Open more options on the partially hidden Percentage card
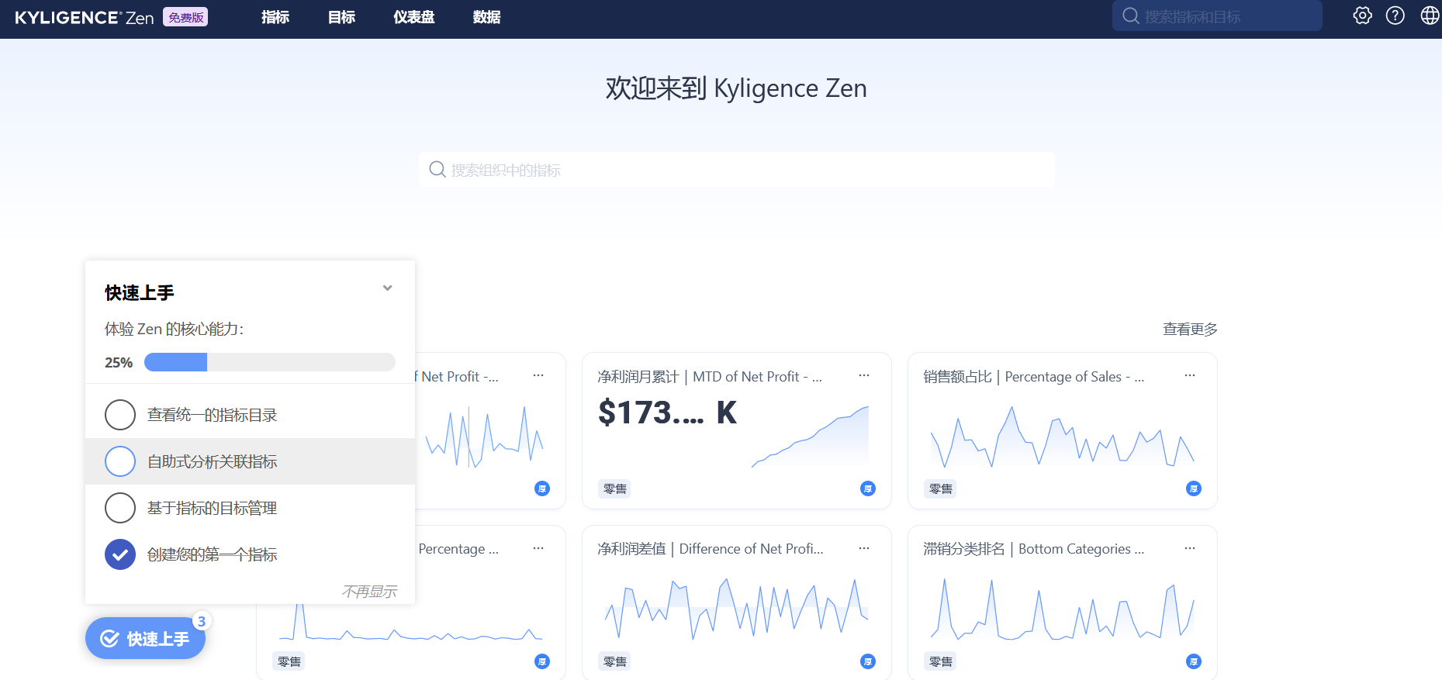Screen dimensions: 1442x680 538,548
